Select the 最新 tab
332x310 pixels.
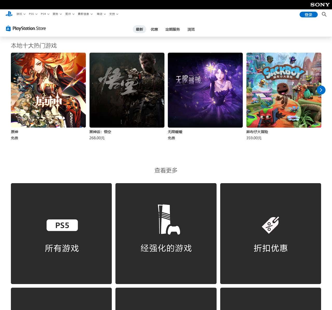(x=140, y=29)
